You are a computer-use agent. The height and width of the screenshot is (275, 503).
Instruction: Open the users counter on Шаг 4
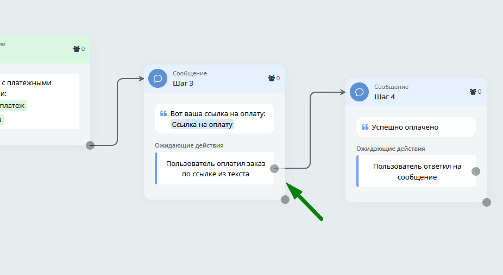475,92
